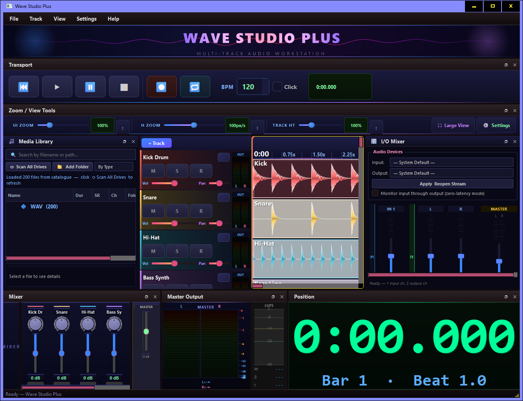Image resolution: width=523 pixels, height=401 pixels.
Task: Click the 1.50s marker on the timeline ruler
Action: (319, 154)
